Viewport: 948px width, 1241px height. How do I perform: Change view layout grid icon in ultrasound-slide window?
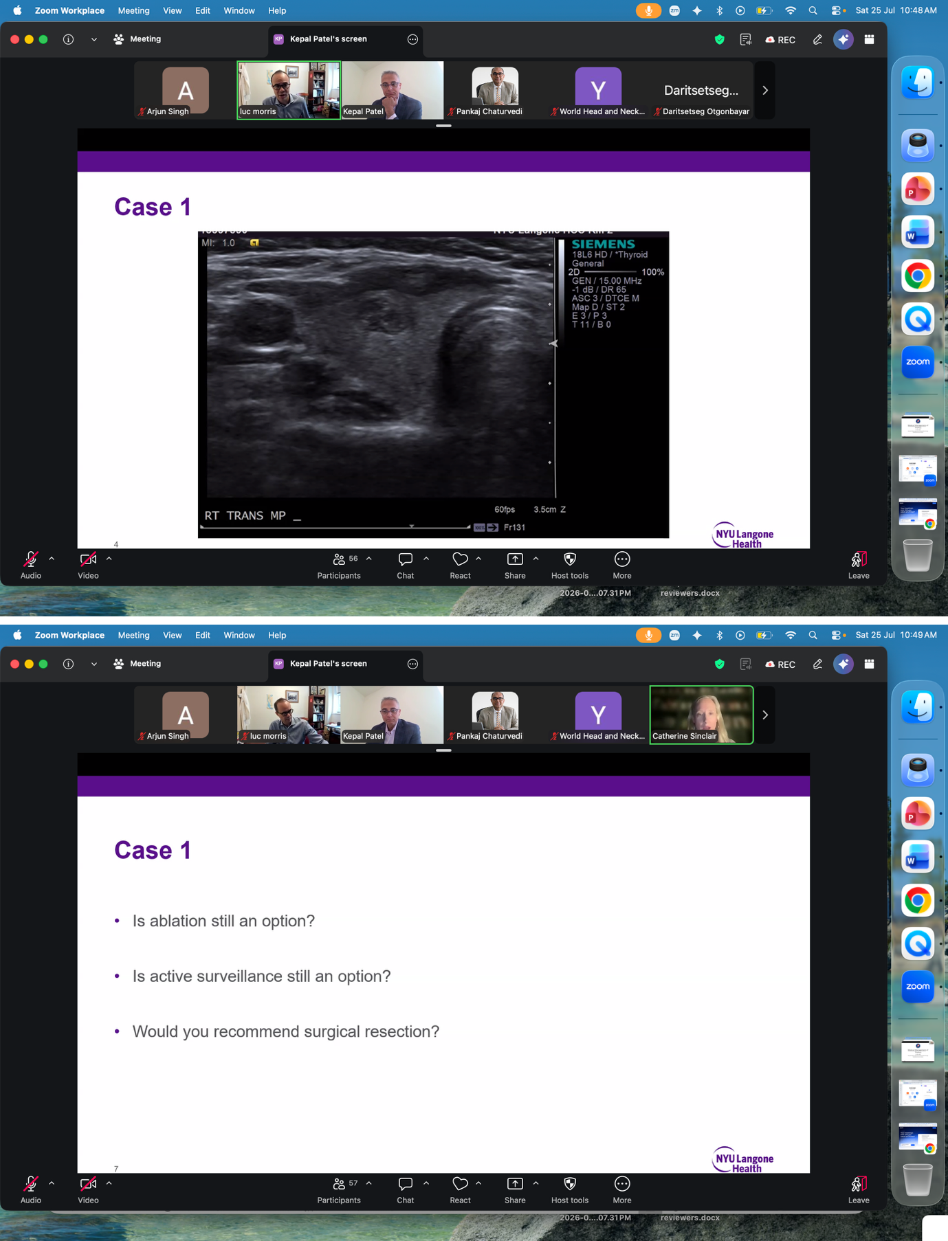pos(870,40)
